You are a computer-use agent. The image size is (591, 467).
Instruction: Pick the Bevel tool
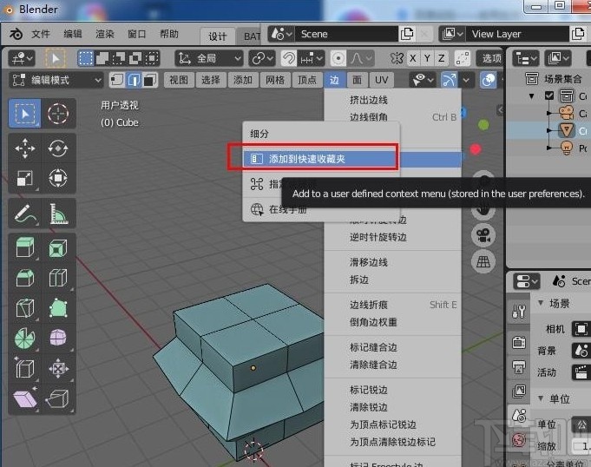point(25,278)
